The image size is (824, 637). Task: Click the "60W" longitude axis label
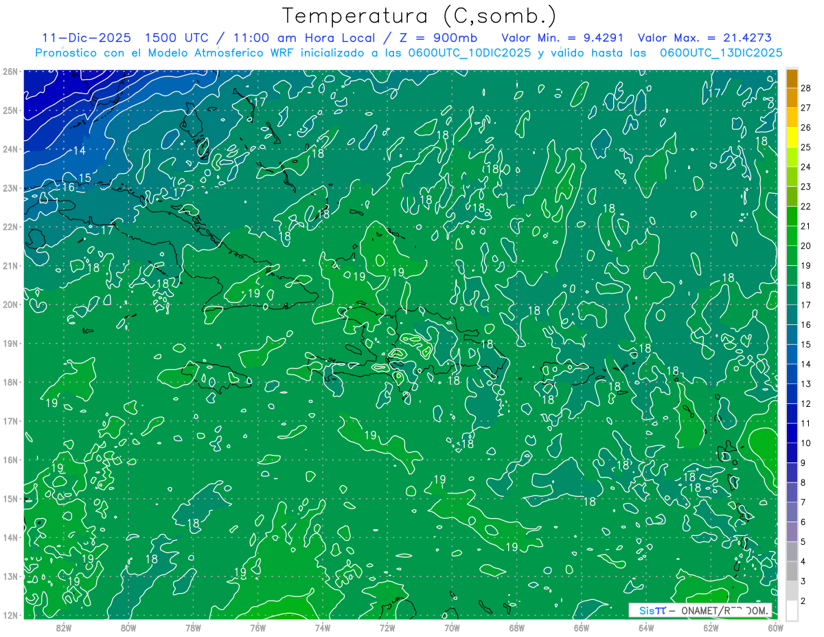click(776, 627)
